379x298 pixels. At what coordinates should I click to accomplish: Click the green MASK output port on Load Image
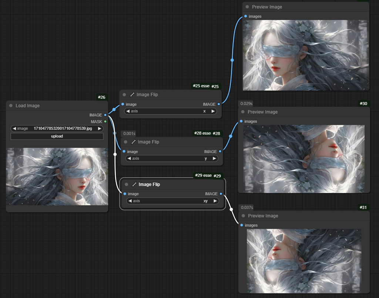click(x=105, y=121)
